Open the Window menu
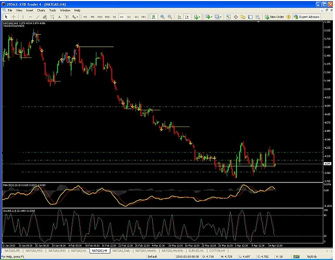 (x=65, y=10)
